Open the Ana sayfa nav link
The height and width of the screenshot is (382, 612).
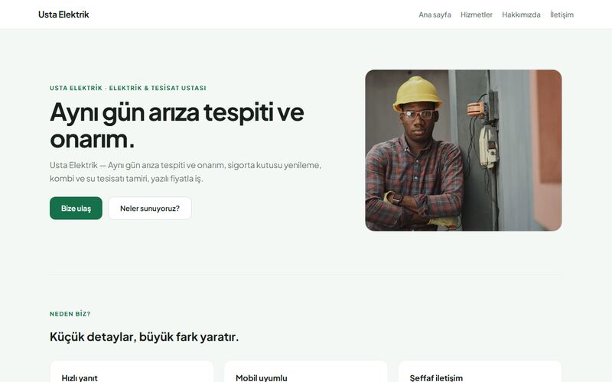point(435,15)
